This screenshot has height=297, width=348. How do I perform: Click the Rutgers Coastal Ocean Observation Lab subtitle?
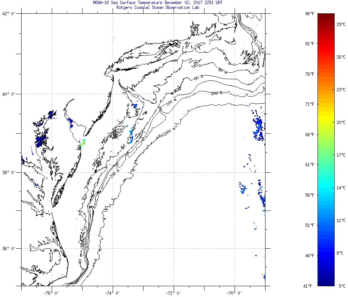(x=158, y=7)
